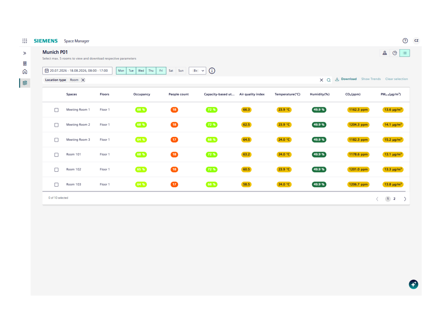Image resolution: width=441 pixels, height=331 pixels.
Task: Remove the Room location type filter
Action: pyautogui.click(x=83, y=80)
